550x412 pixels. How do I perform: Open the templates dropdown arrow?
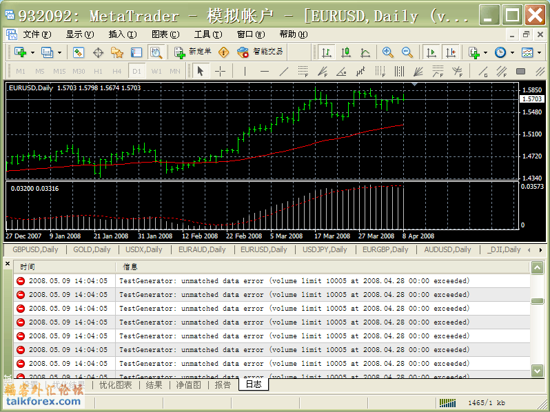click(x=540, y=52)
